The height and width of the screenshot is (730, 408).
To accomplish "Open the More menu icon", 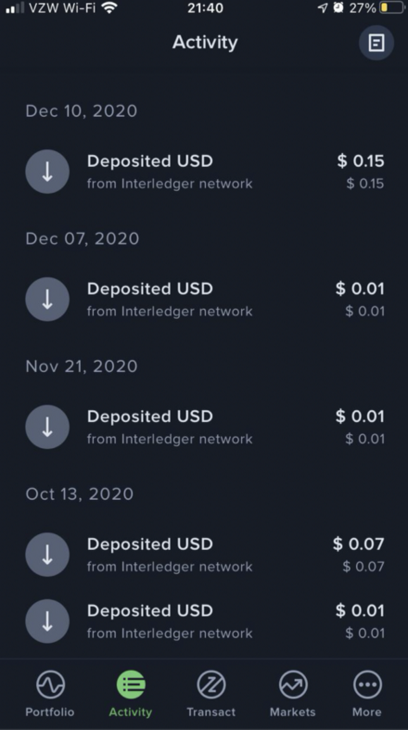I will click(367, 685).
